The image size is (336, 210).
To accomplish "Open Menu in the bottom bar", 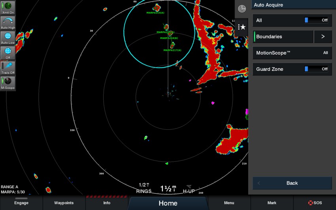I will pos(229,203).
